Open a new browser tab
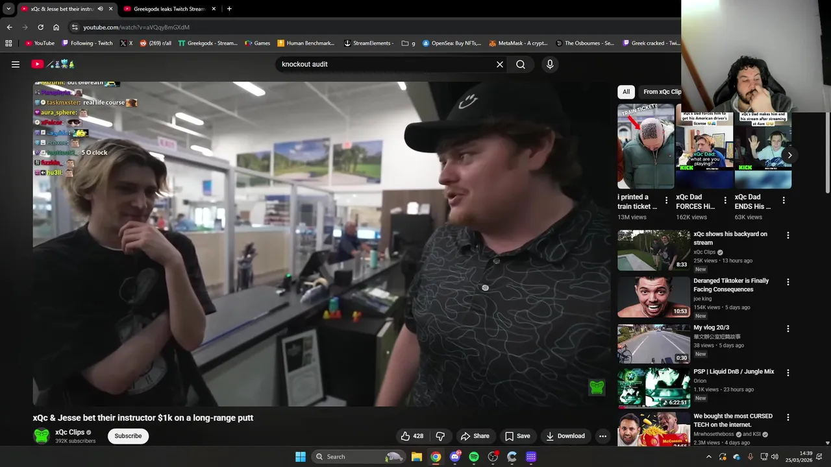 (229, 9)
